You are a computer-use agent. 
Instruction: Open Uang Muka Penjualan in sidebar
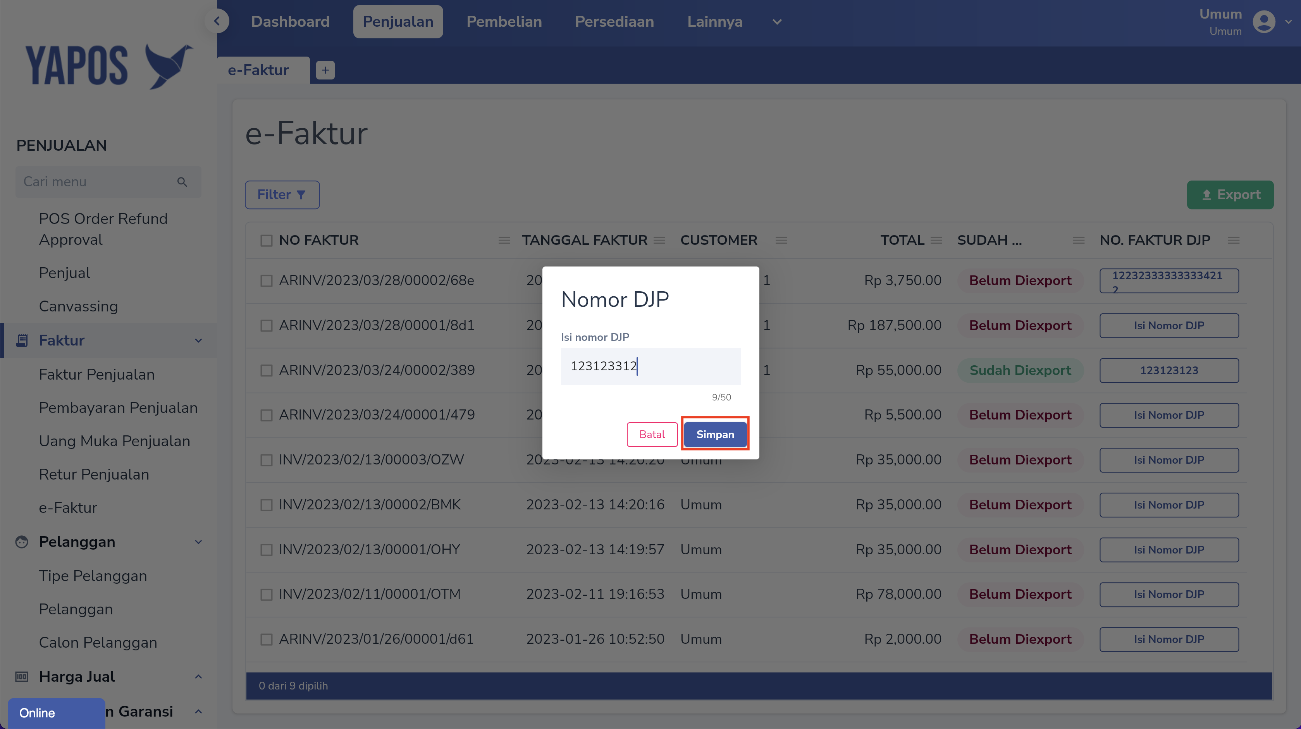(115, 441)
